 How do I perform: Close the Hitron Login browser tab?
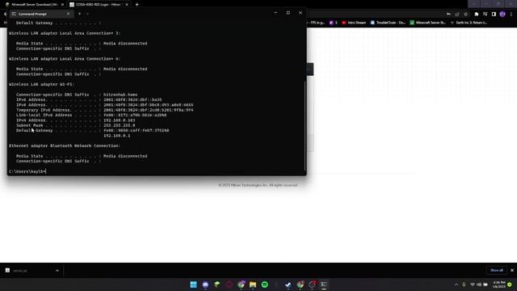tap(127, 4)
